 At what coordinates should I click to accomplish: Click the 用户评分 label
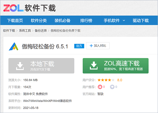[89, 80]
